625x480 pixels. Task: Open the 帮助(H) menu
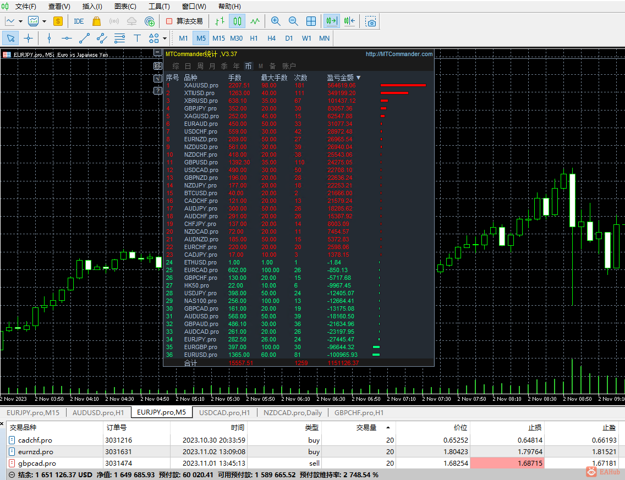(229, 7)
